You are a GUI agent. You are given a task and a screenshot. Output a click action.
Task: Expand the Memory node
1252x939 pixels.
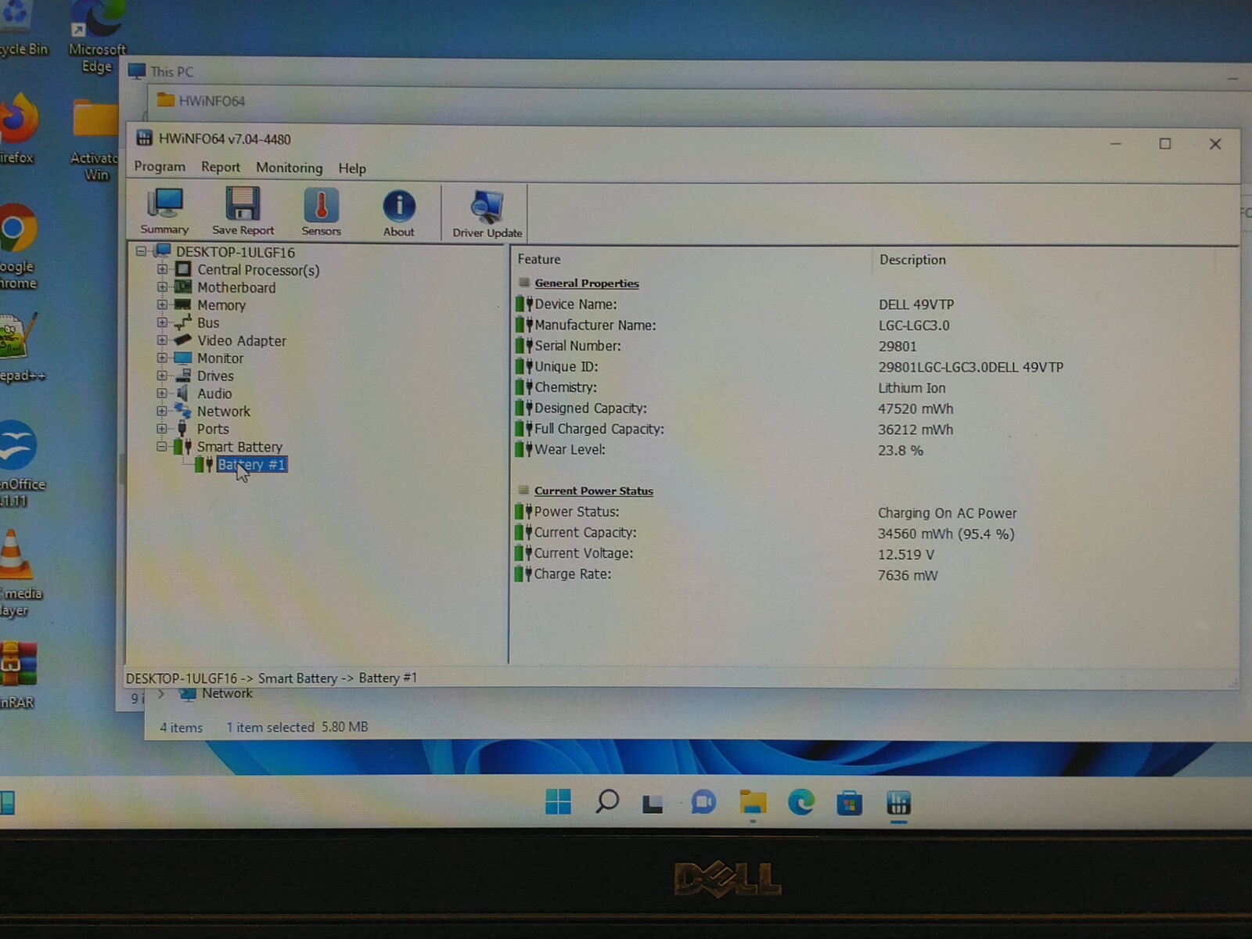(x=162, y=304)
